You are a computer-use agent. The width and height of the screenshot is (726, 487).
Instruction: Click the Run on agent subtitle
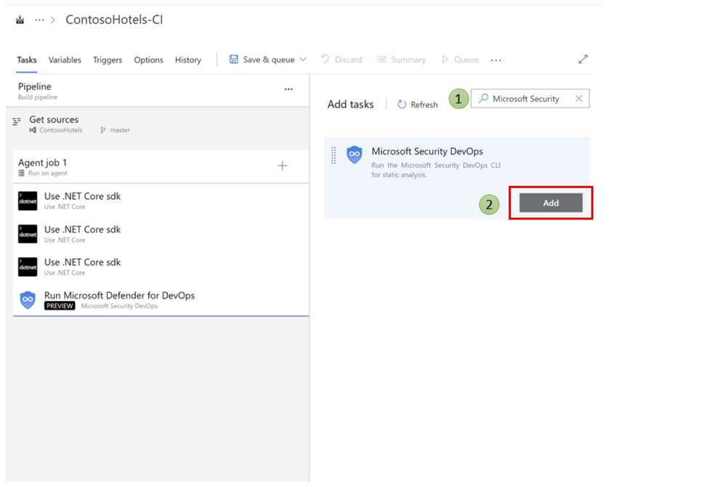point(48,173)
